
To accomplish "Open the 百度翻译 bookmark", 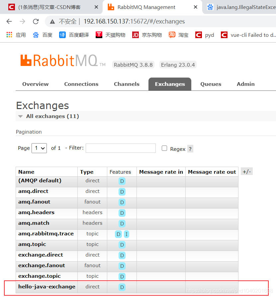I will [x=74, y=35].
